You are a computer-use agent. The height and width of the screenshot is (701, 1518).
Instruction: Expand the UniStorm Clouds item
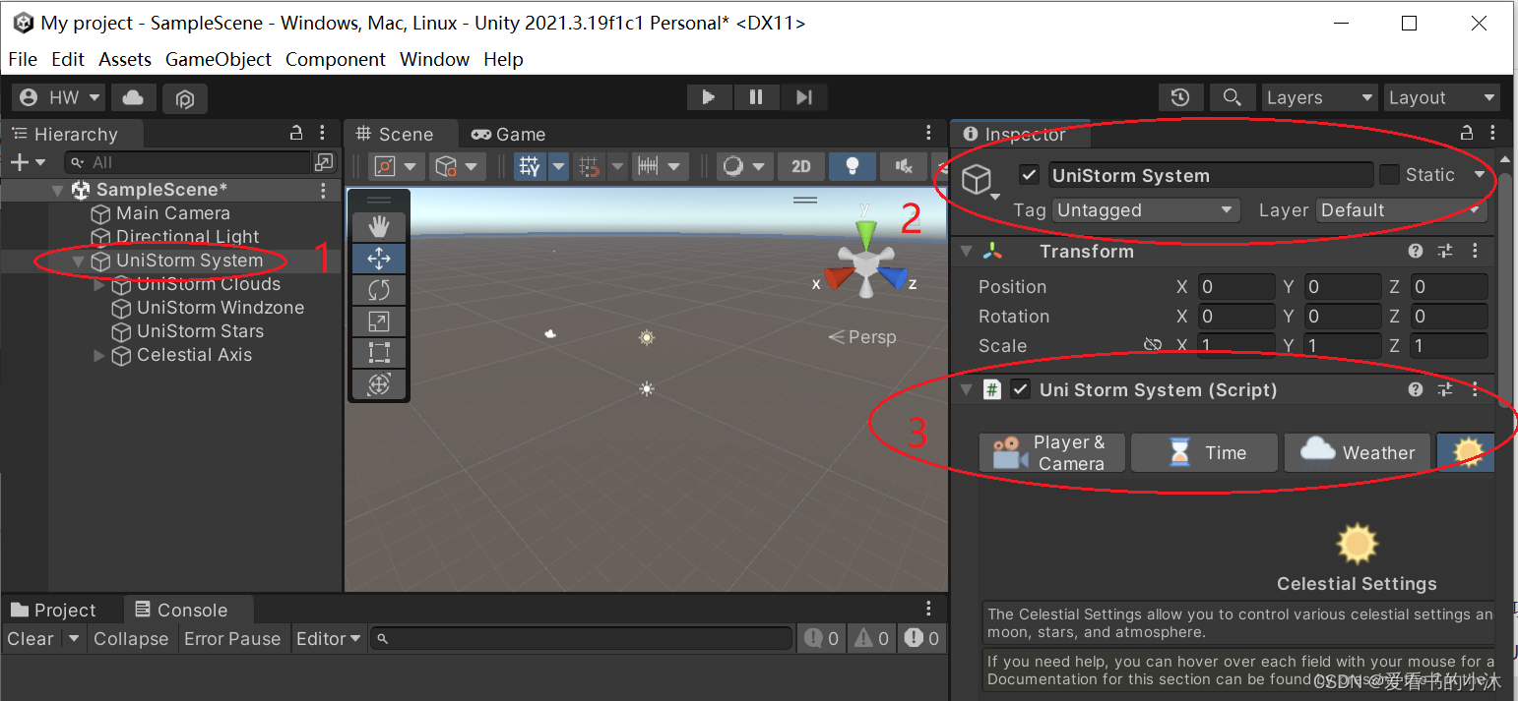pyautogui.click(x=99, y=285)
